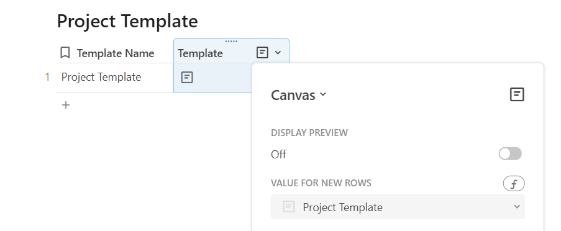Click the Display Preview section label

tap(309, 133)
